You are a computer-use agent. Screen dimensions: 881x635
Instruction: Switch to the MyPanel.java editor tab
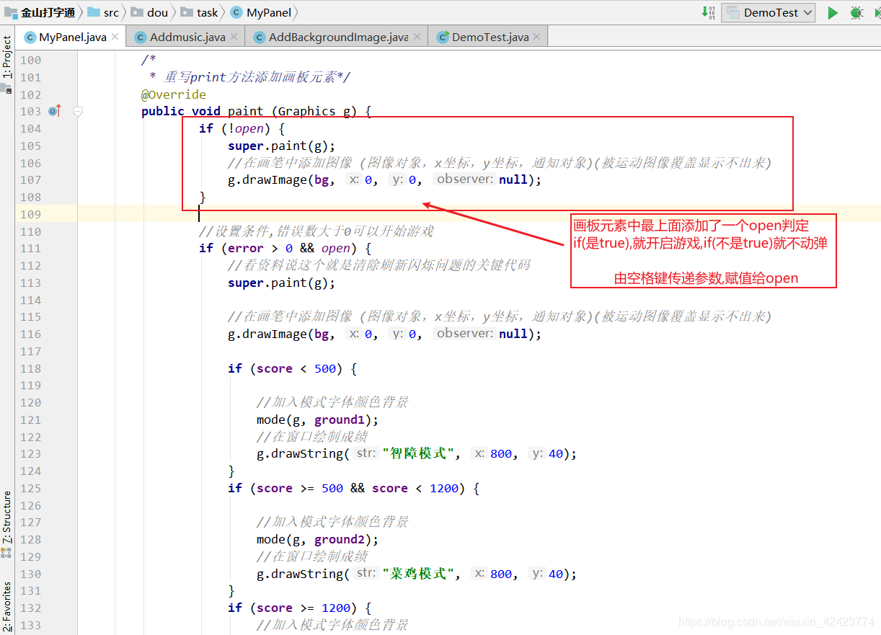tap(71, 37)
